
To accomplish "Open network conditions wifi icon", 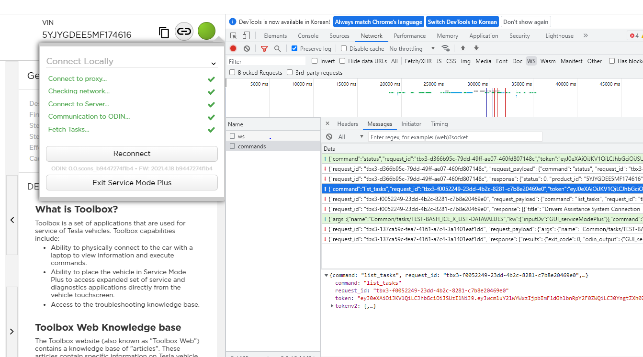I will (446, 48).
